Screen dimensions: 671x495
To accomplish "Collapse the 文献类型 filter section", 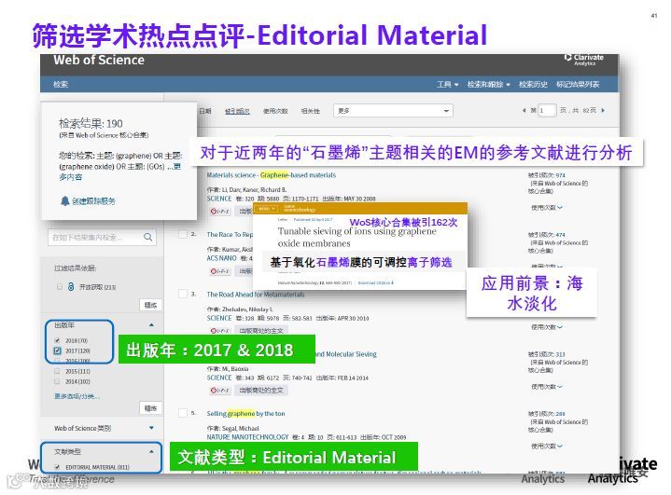I will pyautogui.click(x=151, y=452).
